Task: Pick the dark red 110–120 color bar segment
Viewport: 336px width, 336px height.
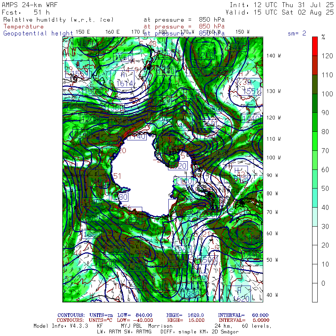Action: pyautogui.click(x=315, y=65)
